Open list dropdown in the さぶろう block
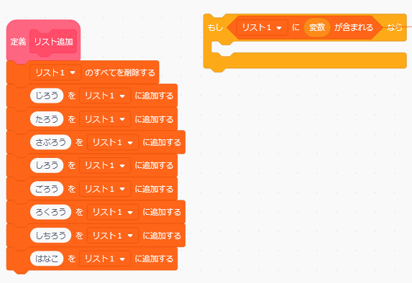Image resolution: width=412 pixels, height=283 pixels. point(113,142)
